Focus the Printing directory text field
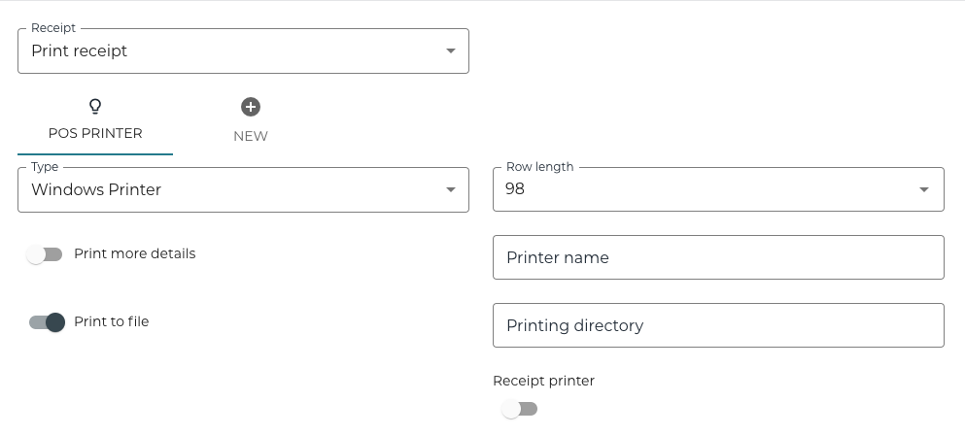965x435 pixels. (x=717, y=326)
